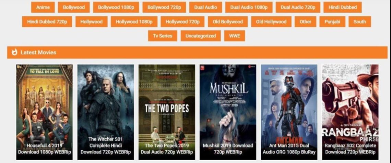Click the South category button

(359, 22)
